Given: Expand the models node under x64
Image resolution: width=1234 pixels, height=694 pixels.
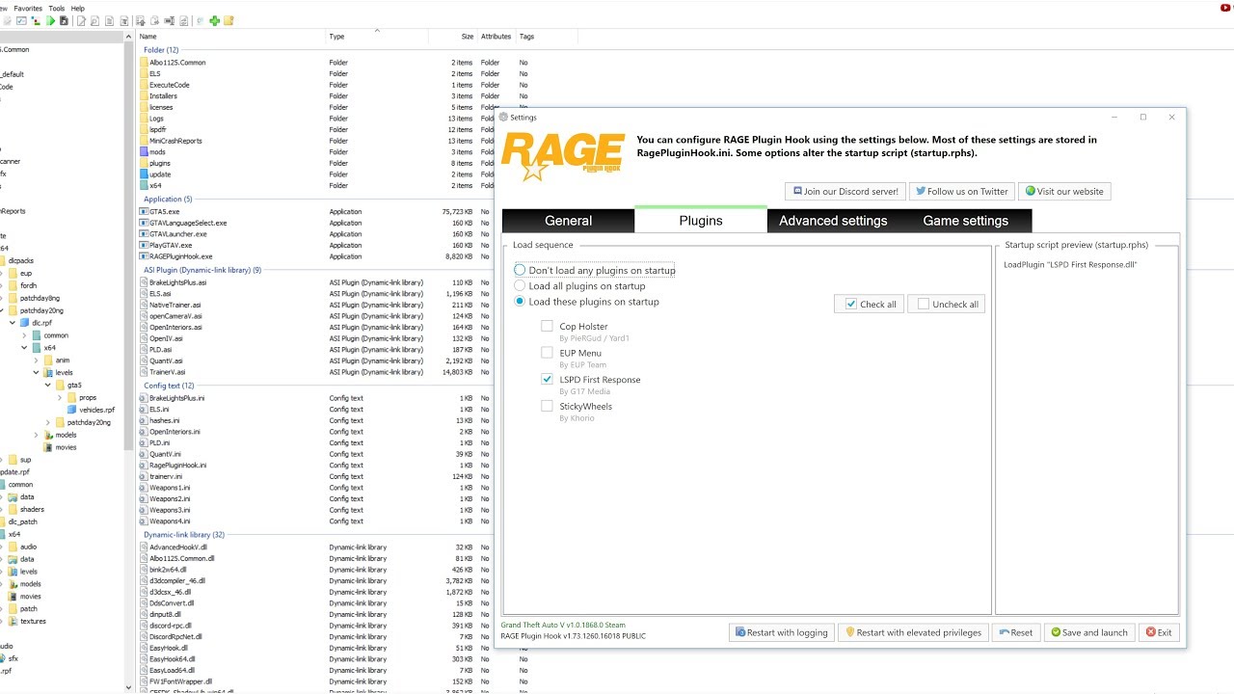Looking at the screenshot, I should pyautogui.click(x=37, y=435).
